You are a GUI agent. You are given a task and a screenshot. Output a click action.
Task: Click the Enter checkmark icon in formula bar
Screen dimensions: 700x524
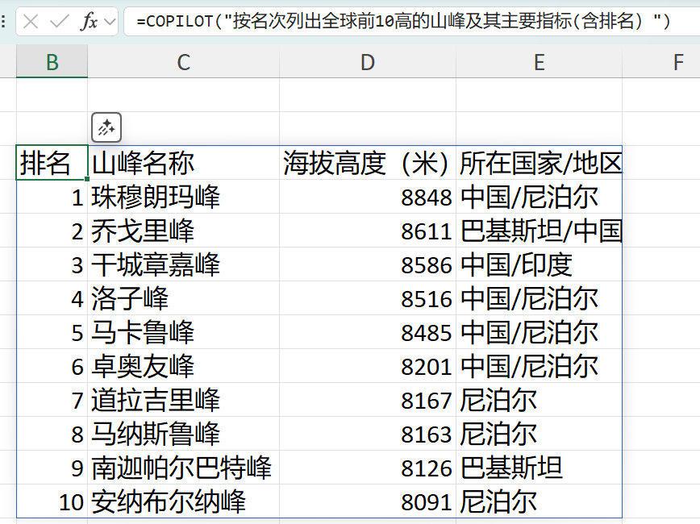[59, 22]
